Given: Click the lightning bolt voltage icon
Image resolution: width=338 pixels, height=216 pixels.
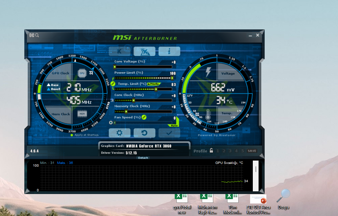Looking at the screenshot, I should [x=208, y=72].
